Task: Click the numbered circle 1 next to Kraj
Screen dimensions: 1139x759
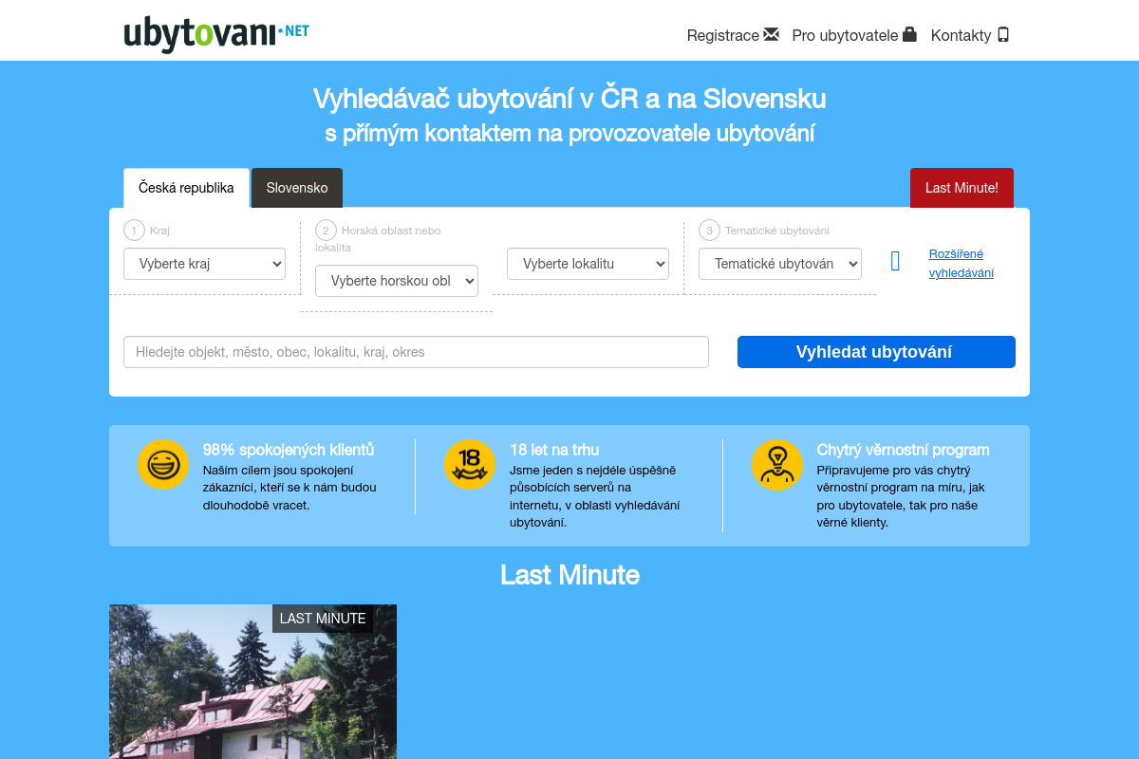Action: pyautogui.click(x=134, y=230)
